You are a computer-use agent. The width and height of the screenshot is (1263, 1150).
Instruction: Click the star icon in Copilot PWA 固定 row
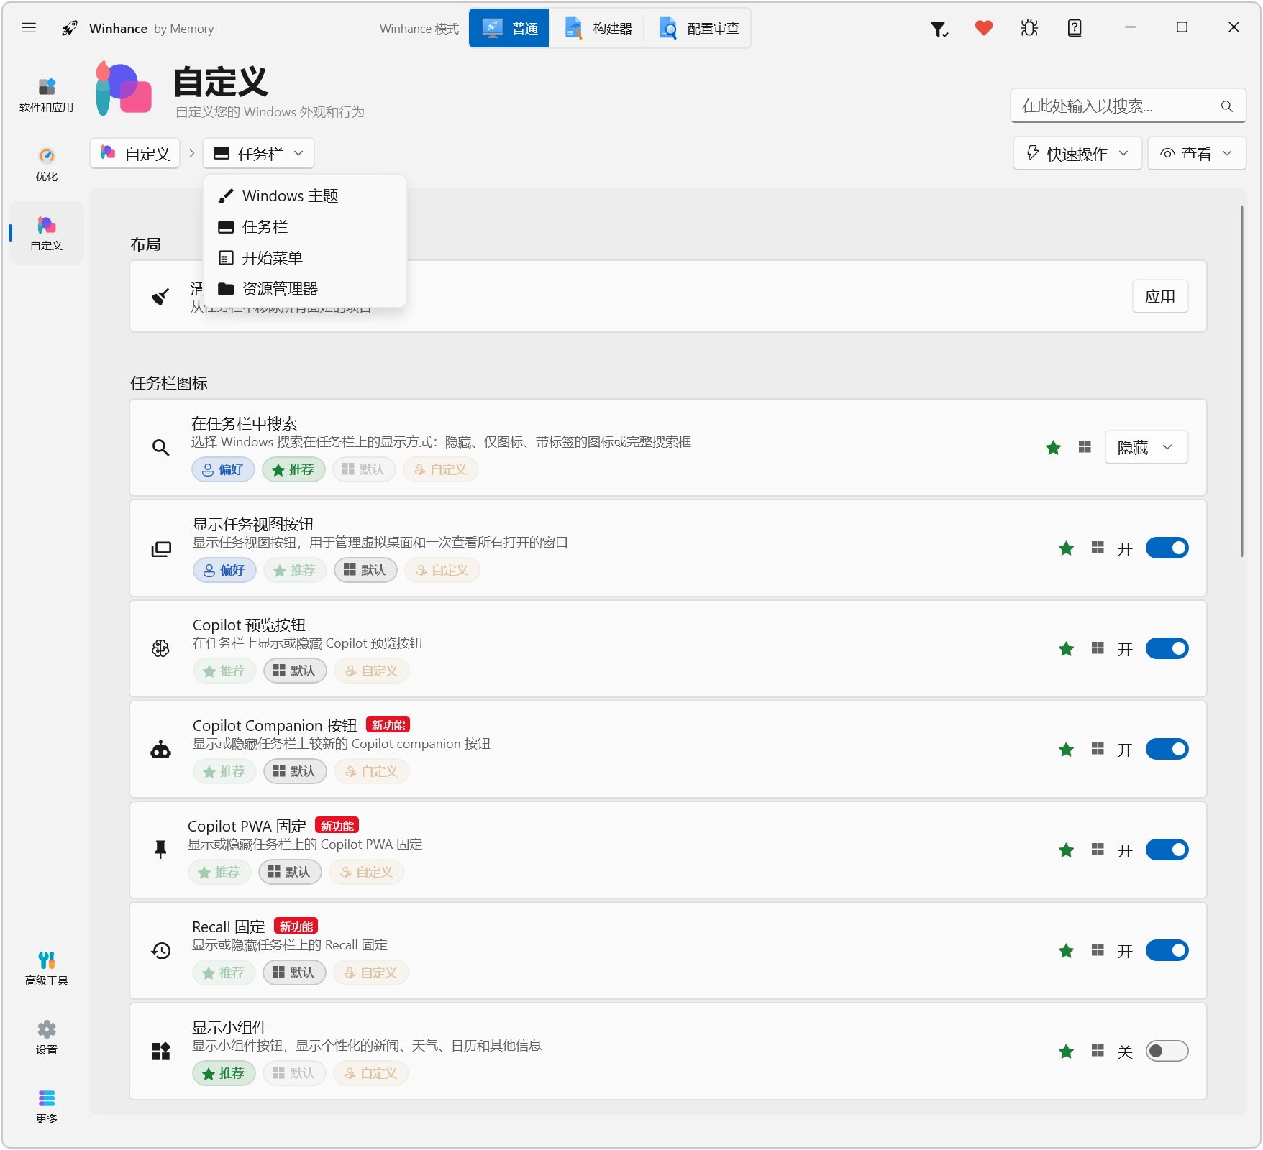[x=1067, y=850]
